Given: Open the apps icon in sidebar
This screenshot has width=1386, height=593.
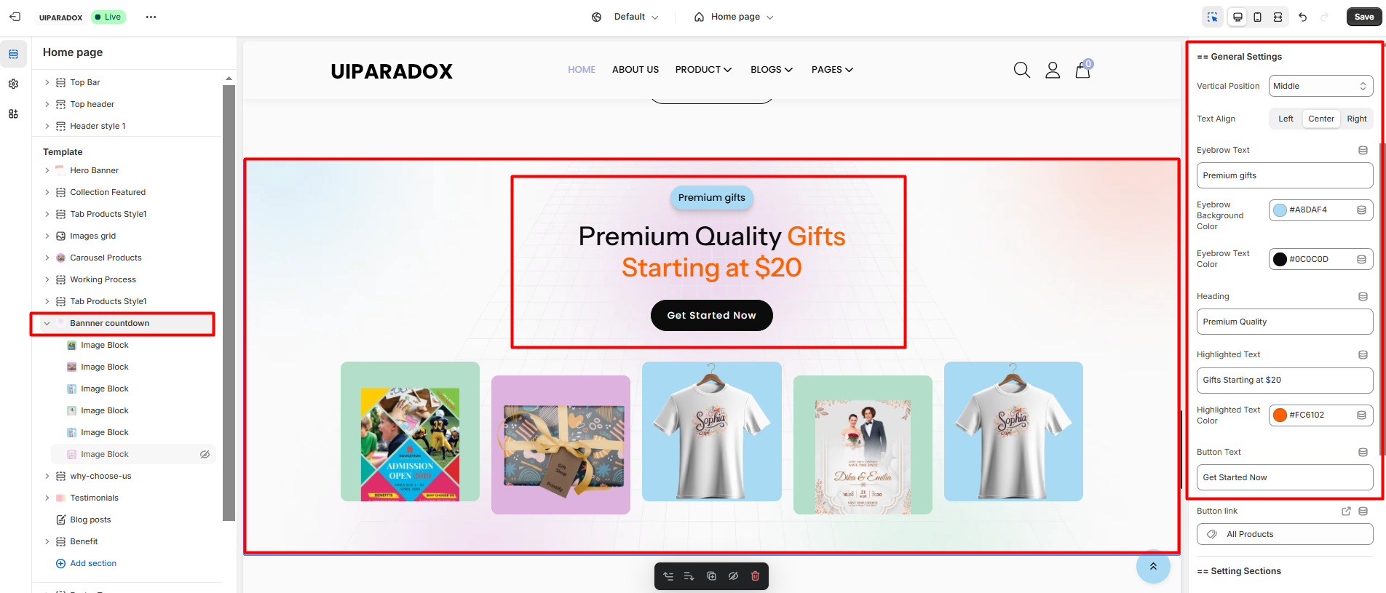Looking at the screenshot, I should coord(13,114).
